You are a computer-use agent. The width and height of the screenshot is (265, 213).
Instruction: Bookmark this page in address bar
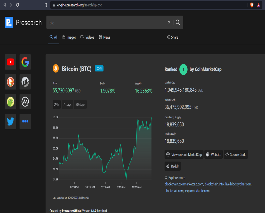click(46, 5)
